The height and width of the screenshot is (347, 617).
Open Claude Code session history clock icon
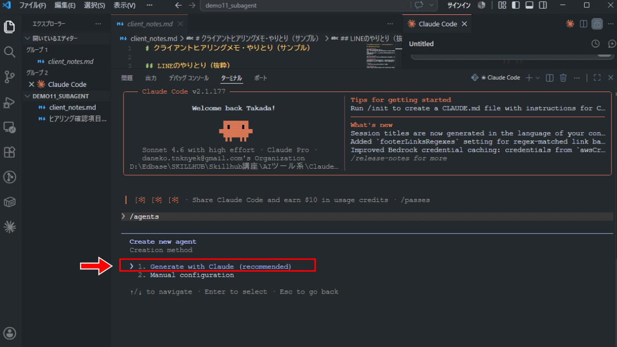(595, 44)
